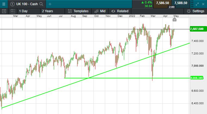Click the 6,808.345 support level label
The image size is (207, 114).
click(197, 78)
